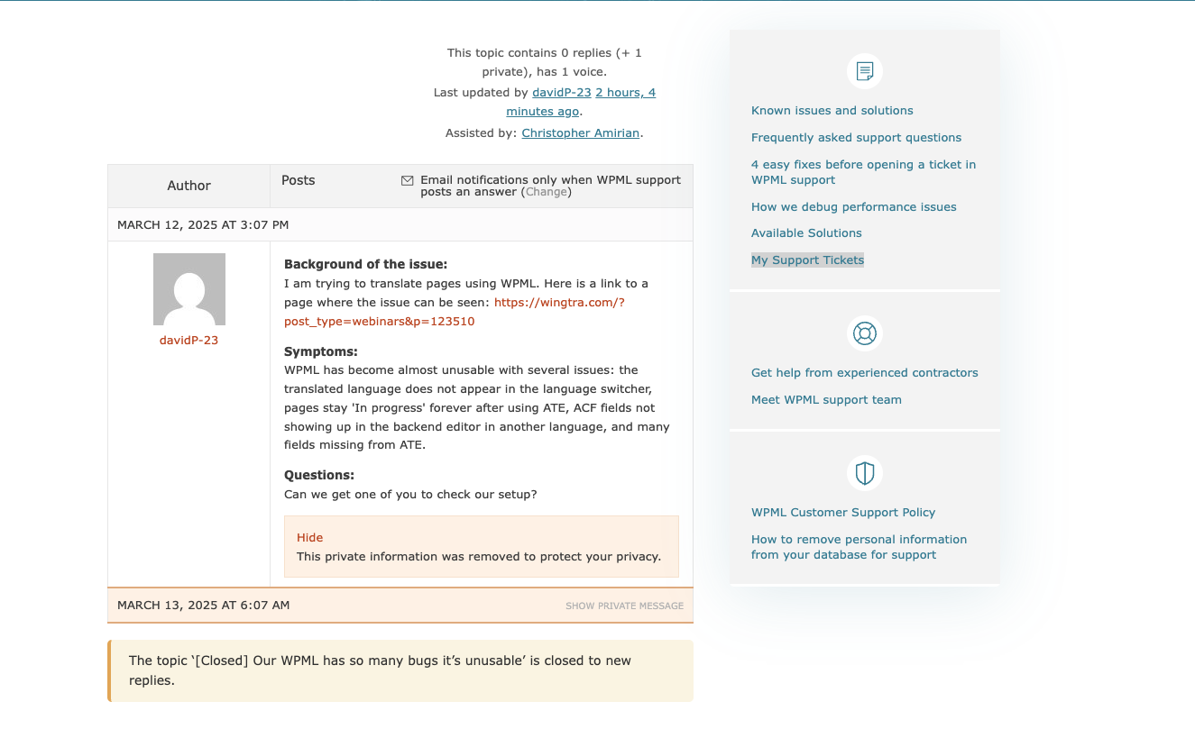This screenshot has width=1195, height=729.
Task: Click the Background of the issue heading
Action: coord(366,265)
